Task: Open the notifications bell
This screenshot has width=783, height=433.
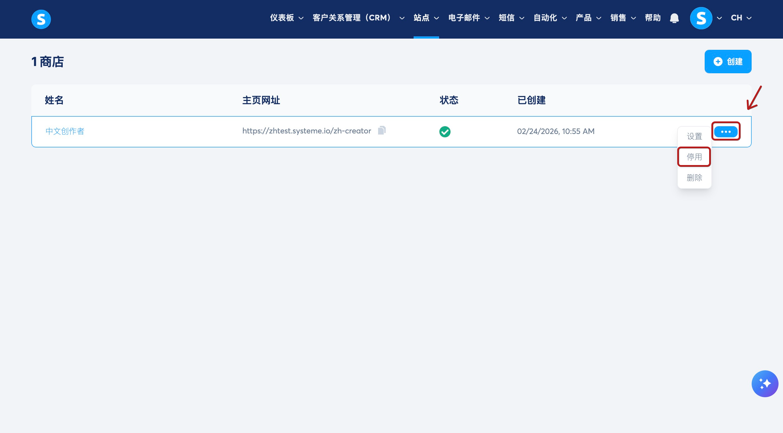Action: point(674,18)
